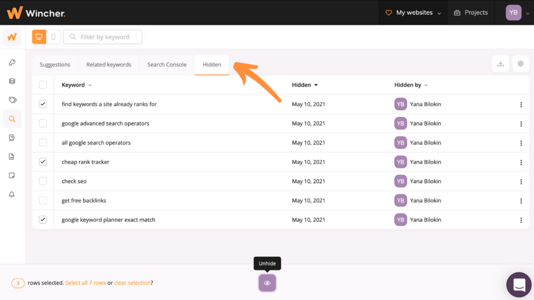Open tags icon in sidebar
The image size is (534, 300).
pyautogui.click(x=12, y=100)
